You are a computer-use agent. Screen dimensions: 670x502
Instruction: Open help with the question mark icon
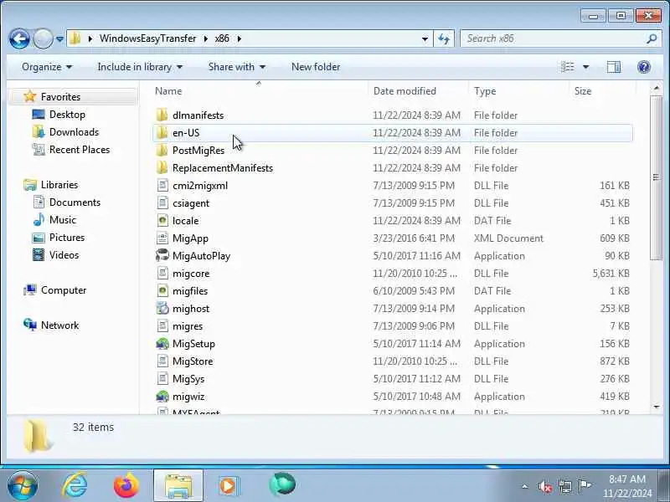(643, 67)
